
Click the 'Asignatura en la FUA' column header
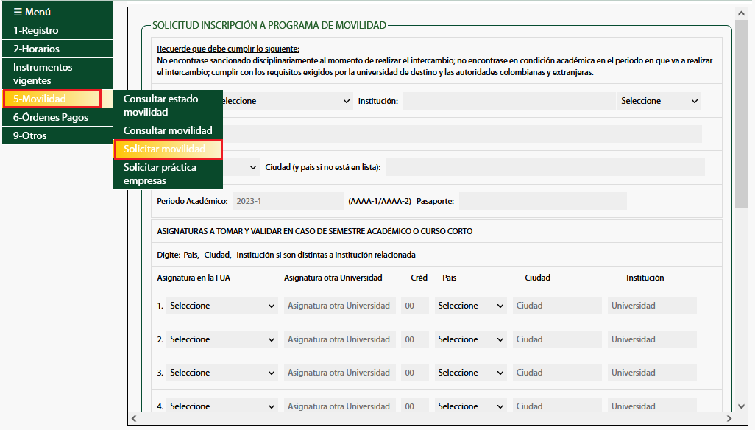pos(194,278)
